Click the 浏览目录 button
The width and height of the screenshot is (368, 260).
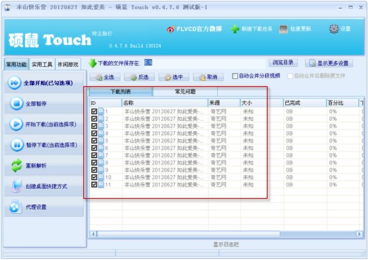point(283,63)
